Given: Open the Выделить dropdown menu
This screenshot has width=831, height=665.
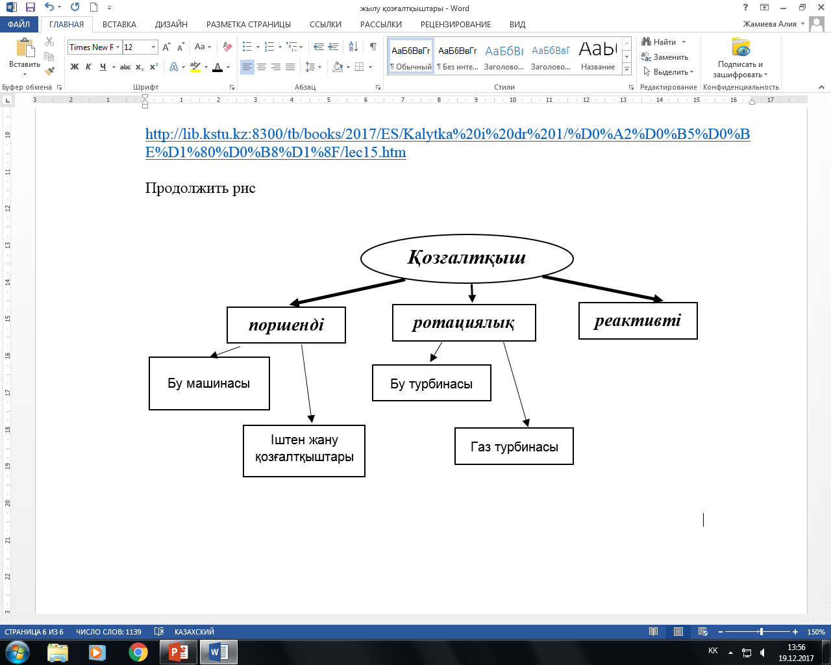Looking at the screenshot, I should click(x=667, y=72).
